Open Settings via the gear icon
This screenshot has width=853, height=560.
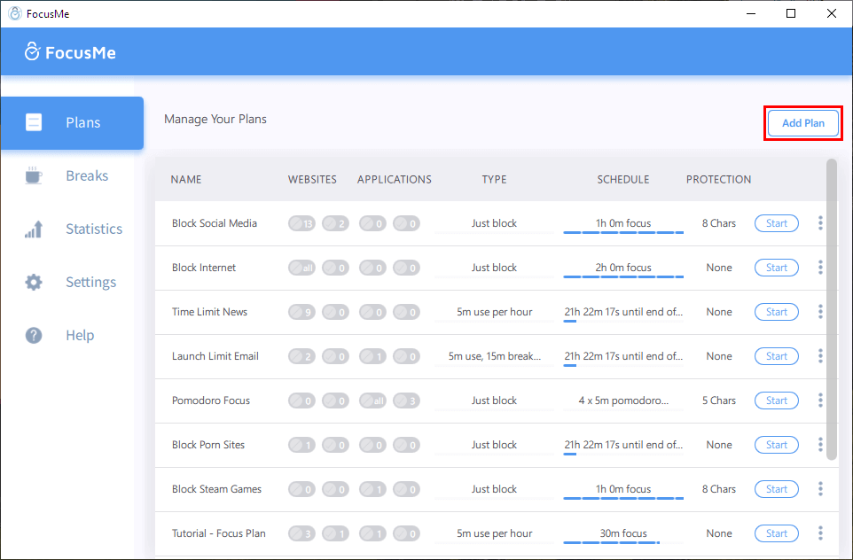(x=33, y=282)
